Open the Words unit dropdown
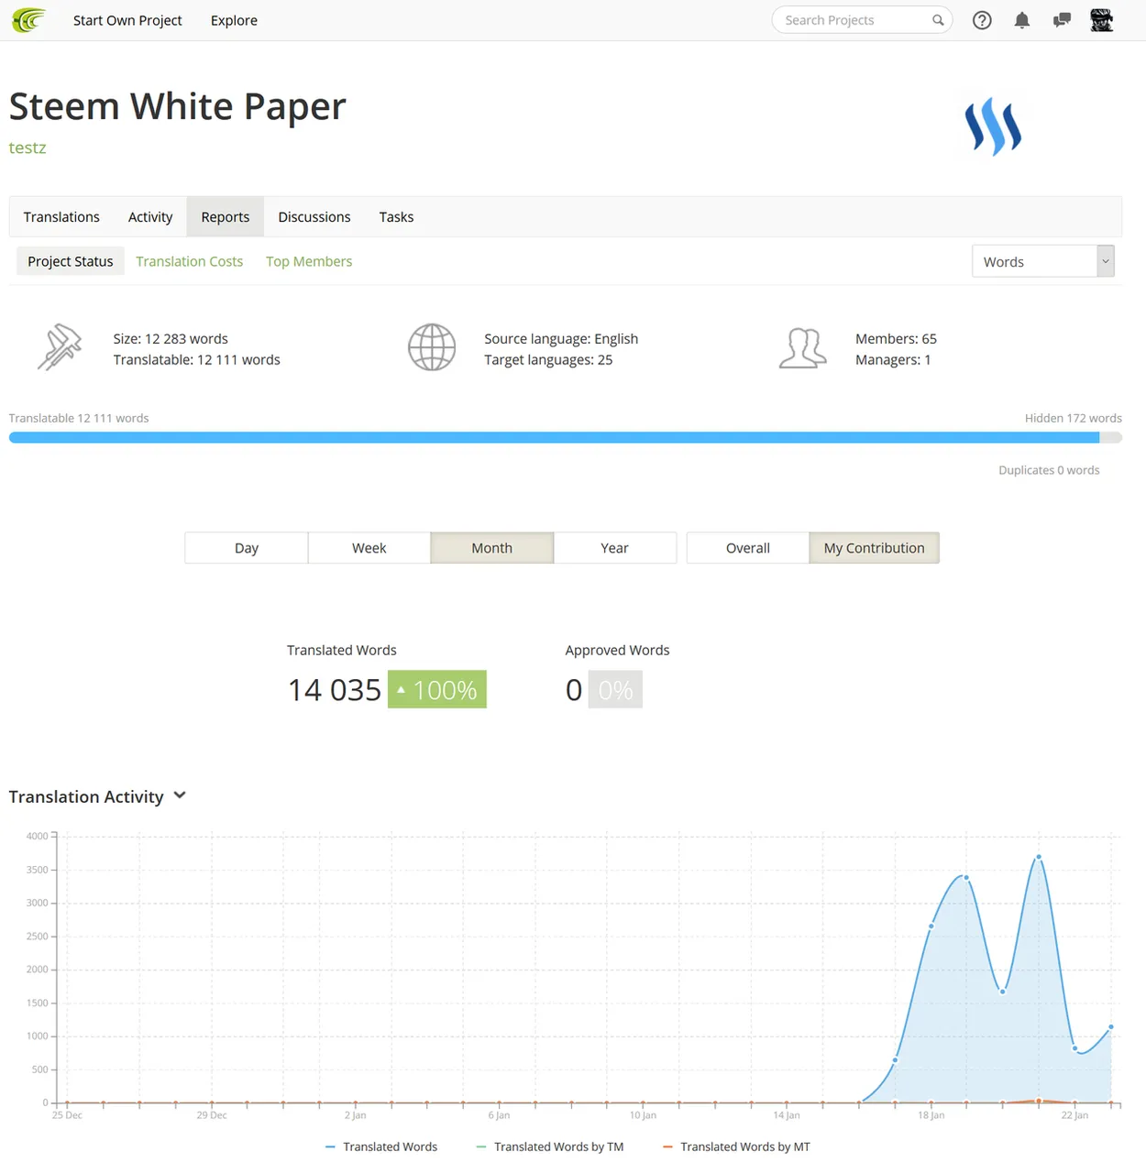The height and width of the screenshot is (1173, 1146). click(x=1043, y=261)
